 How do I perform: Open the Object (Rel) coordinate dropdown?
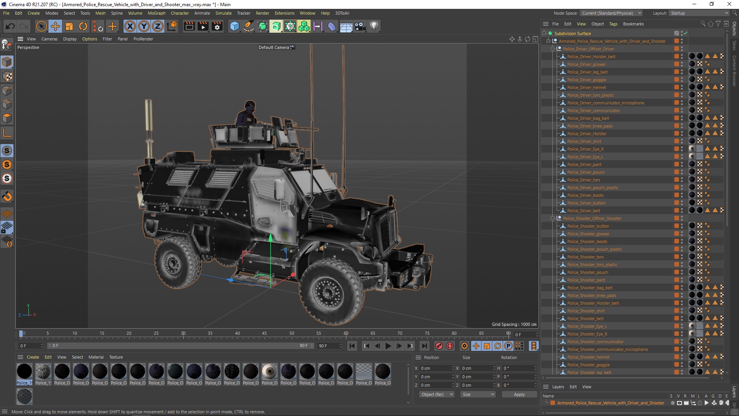tap(437, 394)
